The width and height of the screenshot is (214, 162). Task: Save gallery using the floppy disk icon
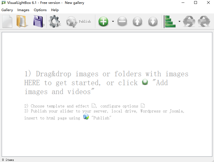[x=39, y=21]
